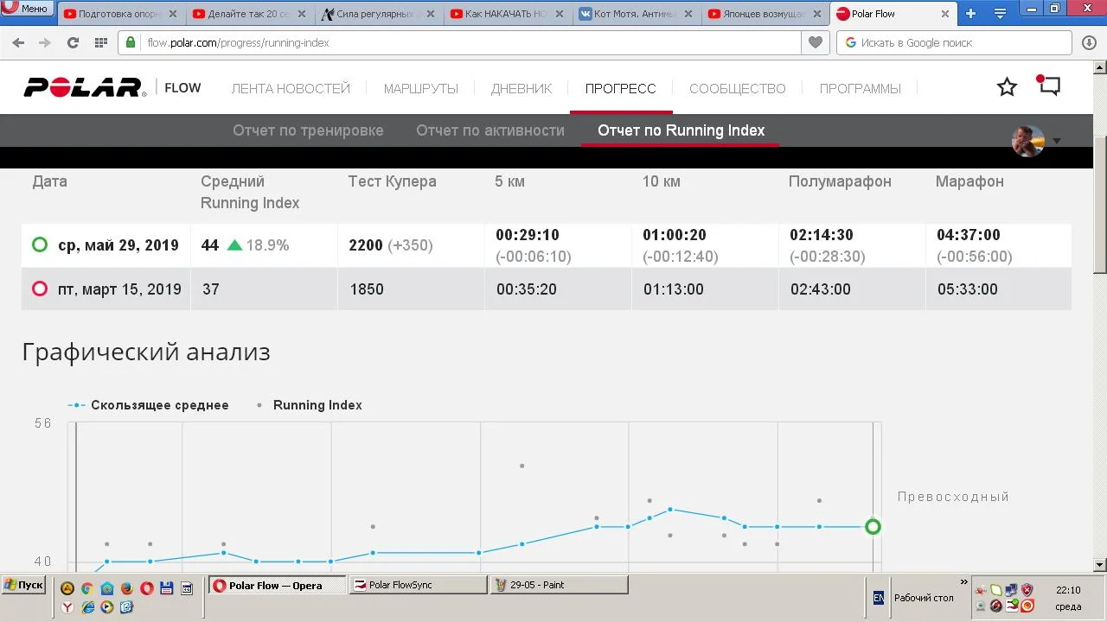Open the Speed Dial grid icon
The width and height of the screenshot is (1107, 622).
[x=101, y=42]
